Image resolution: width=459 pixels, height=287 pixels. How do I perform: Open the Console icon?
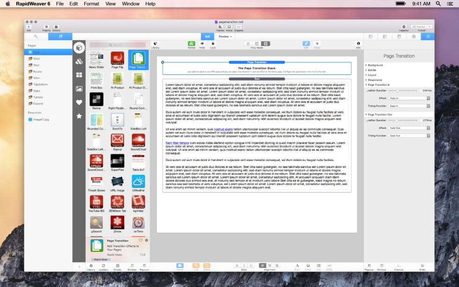click(x=399, y=266)
